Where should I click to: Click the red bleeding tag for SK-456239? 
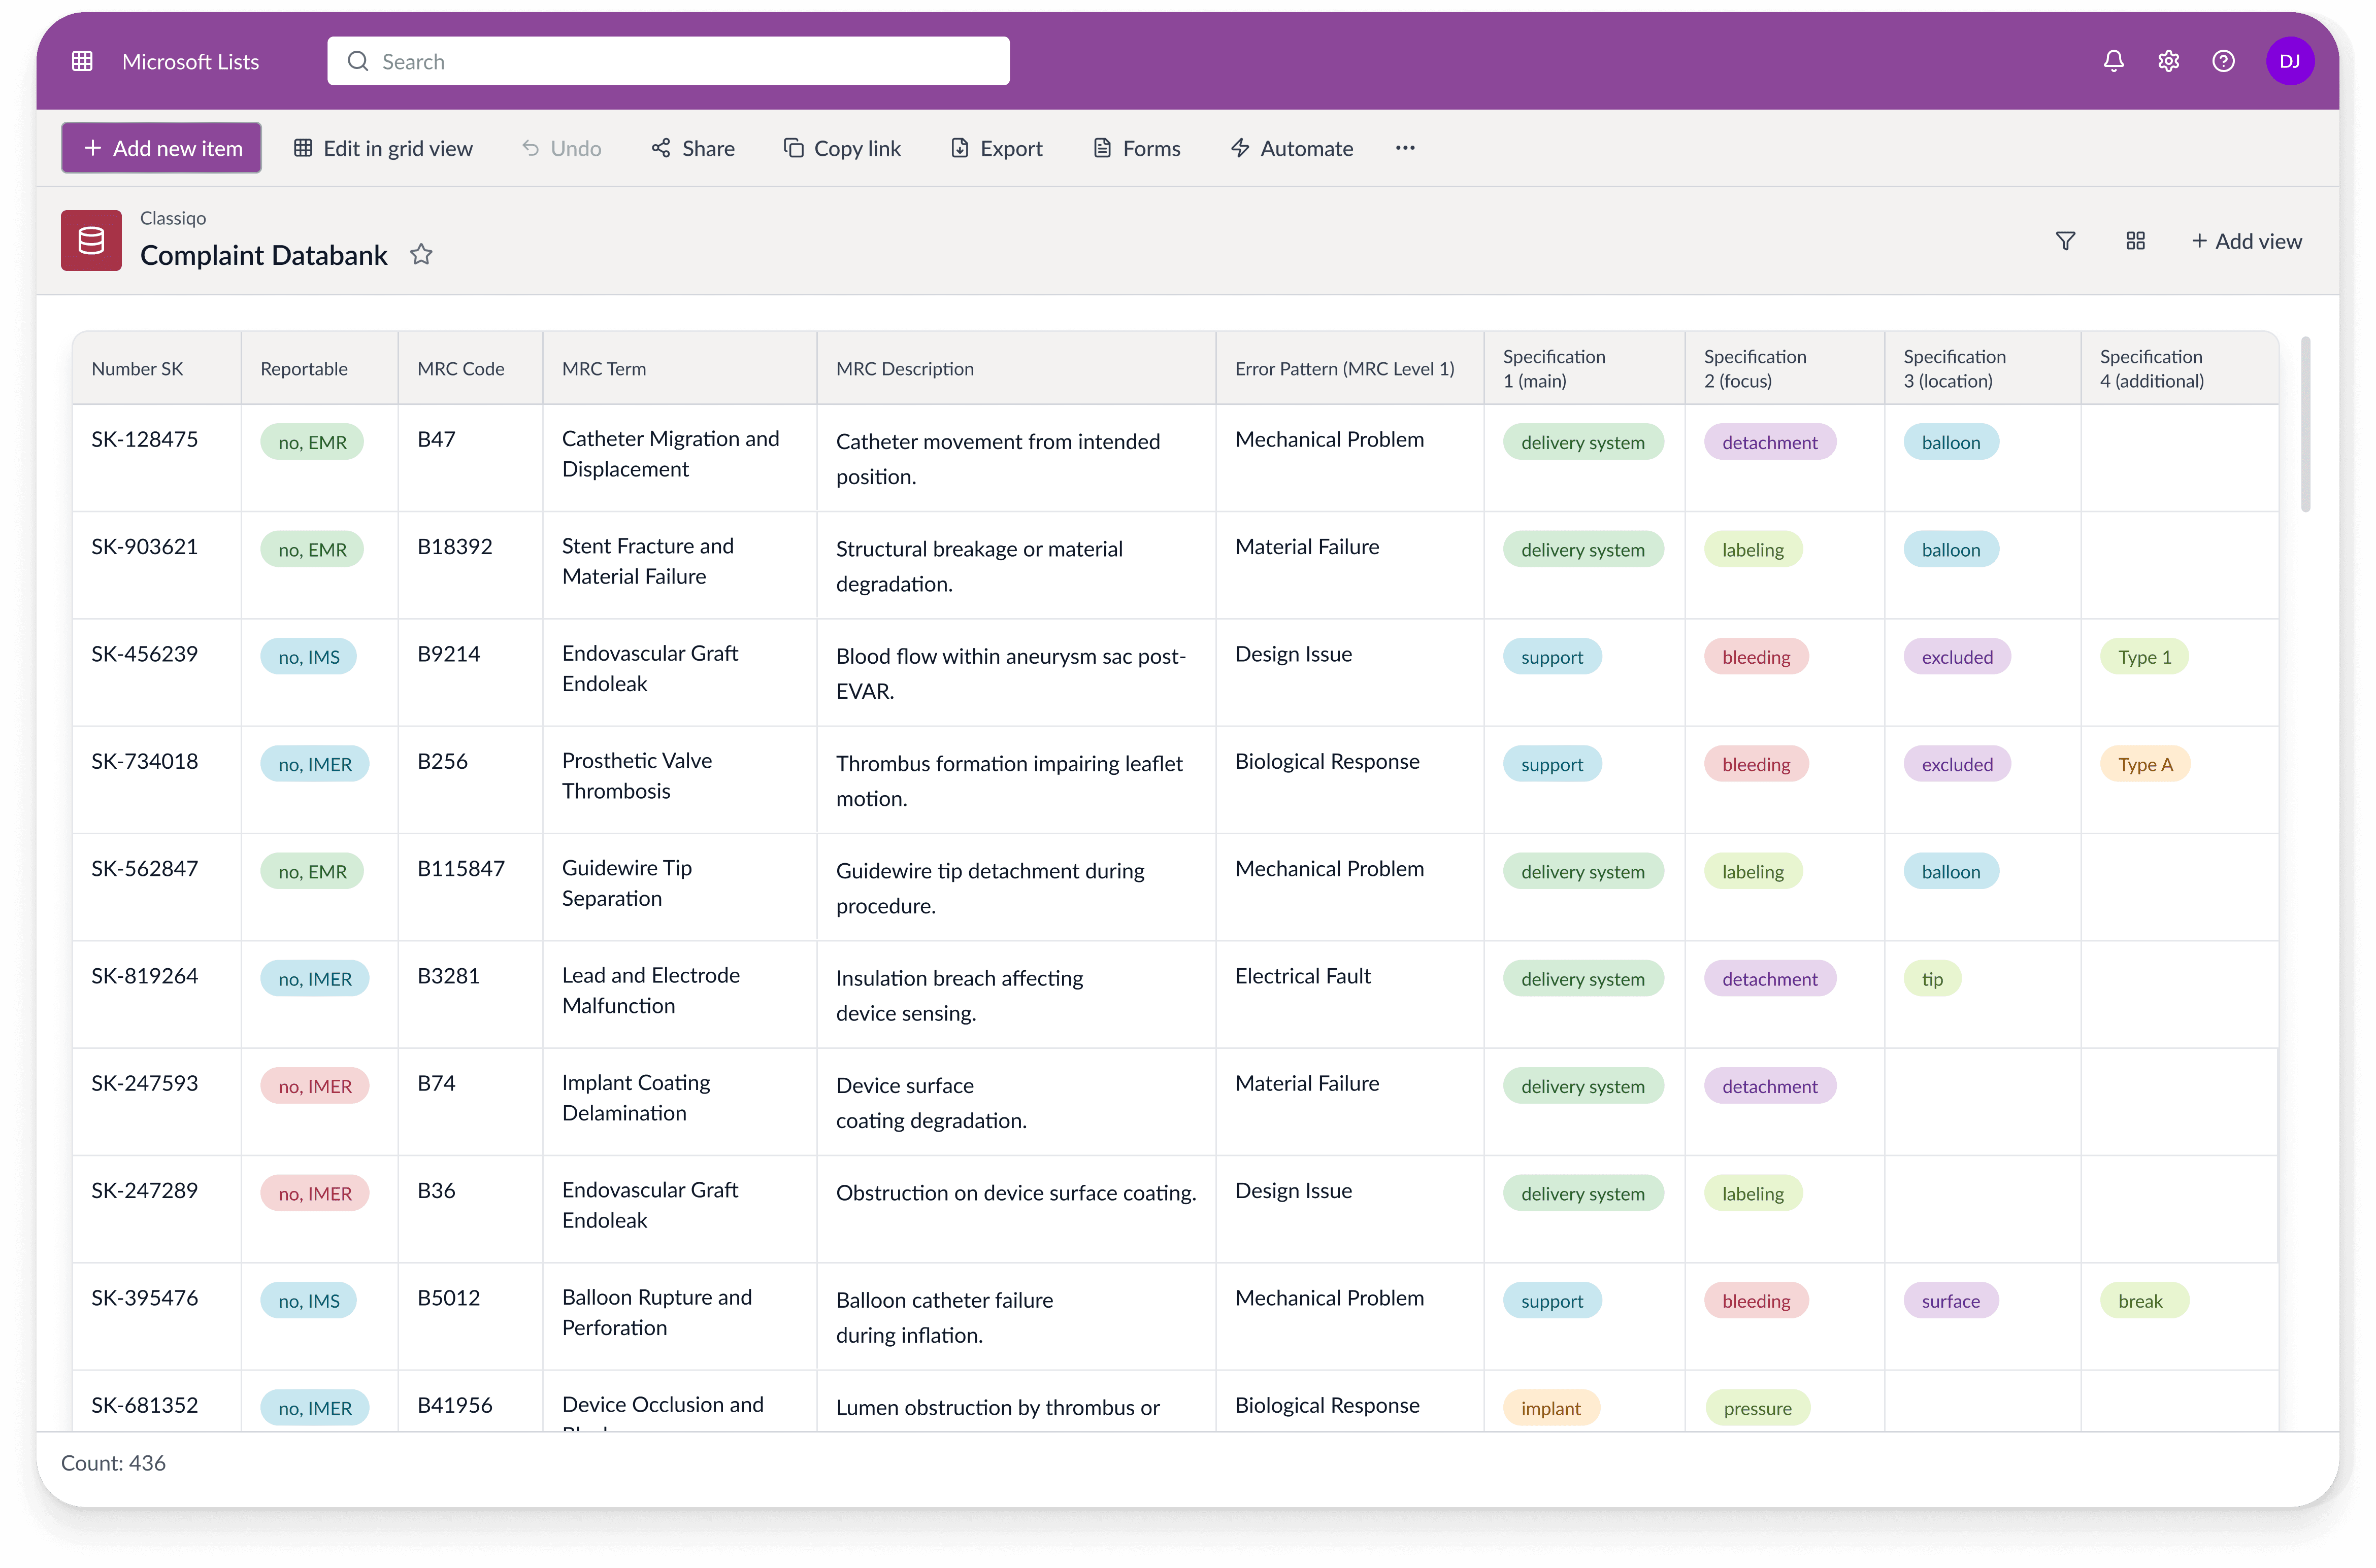[1756, 657]
